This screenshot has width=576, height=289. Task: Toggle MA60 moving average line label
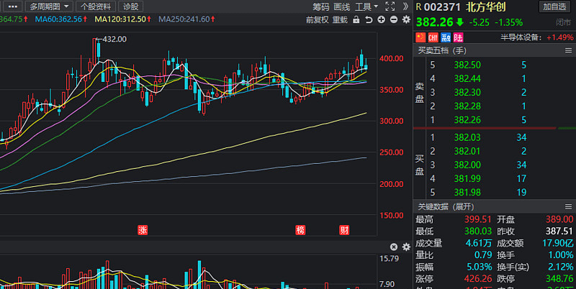tap(61, 19)
